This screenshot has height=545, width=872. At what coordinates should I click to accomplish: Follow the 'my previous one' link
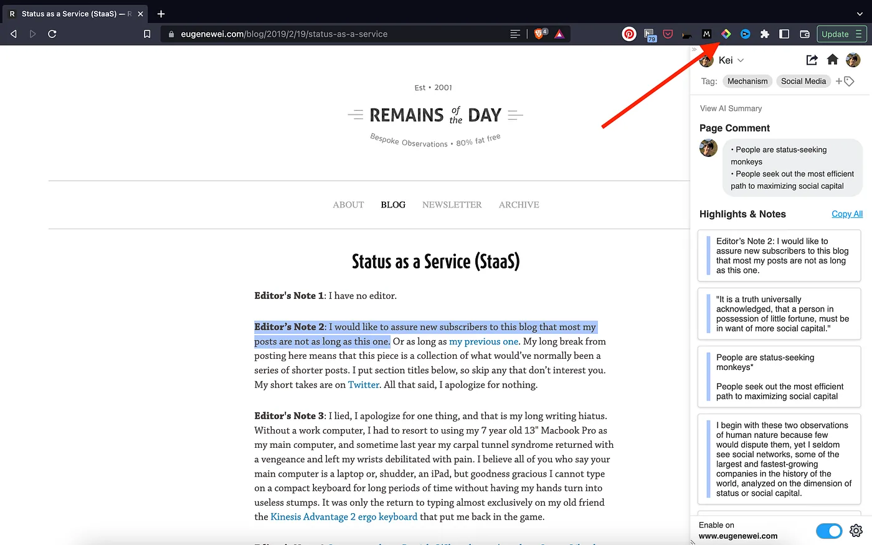pos(484,341)
